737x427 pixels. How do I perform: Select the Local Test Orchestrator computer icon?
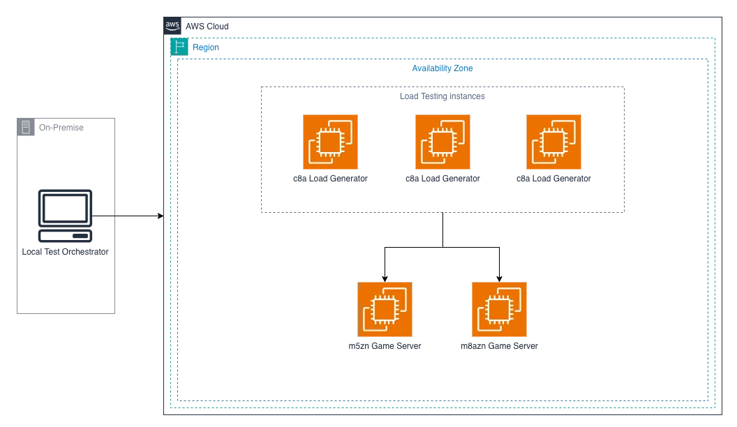(x=66, y=216)
